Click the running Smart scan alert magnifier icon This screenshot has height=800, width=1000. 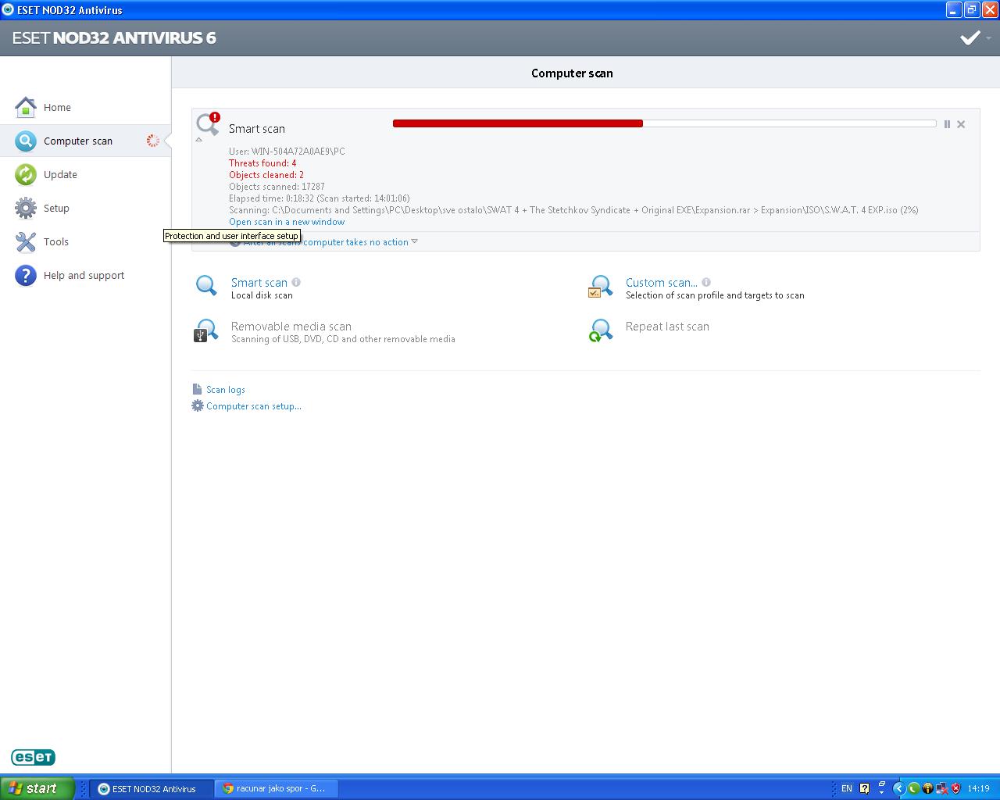pyautogui.click(x=208, y=123)
